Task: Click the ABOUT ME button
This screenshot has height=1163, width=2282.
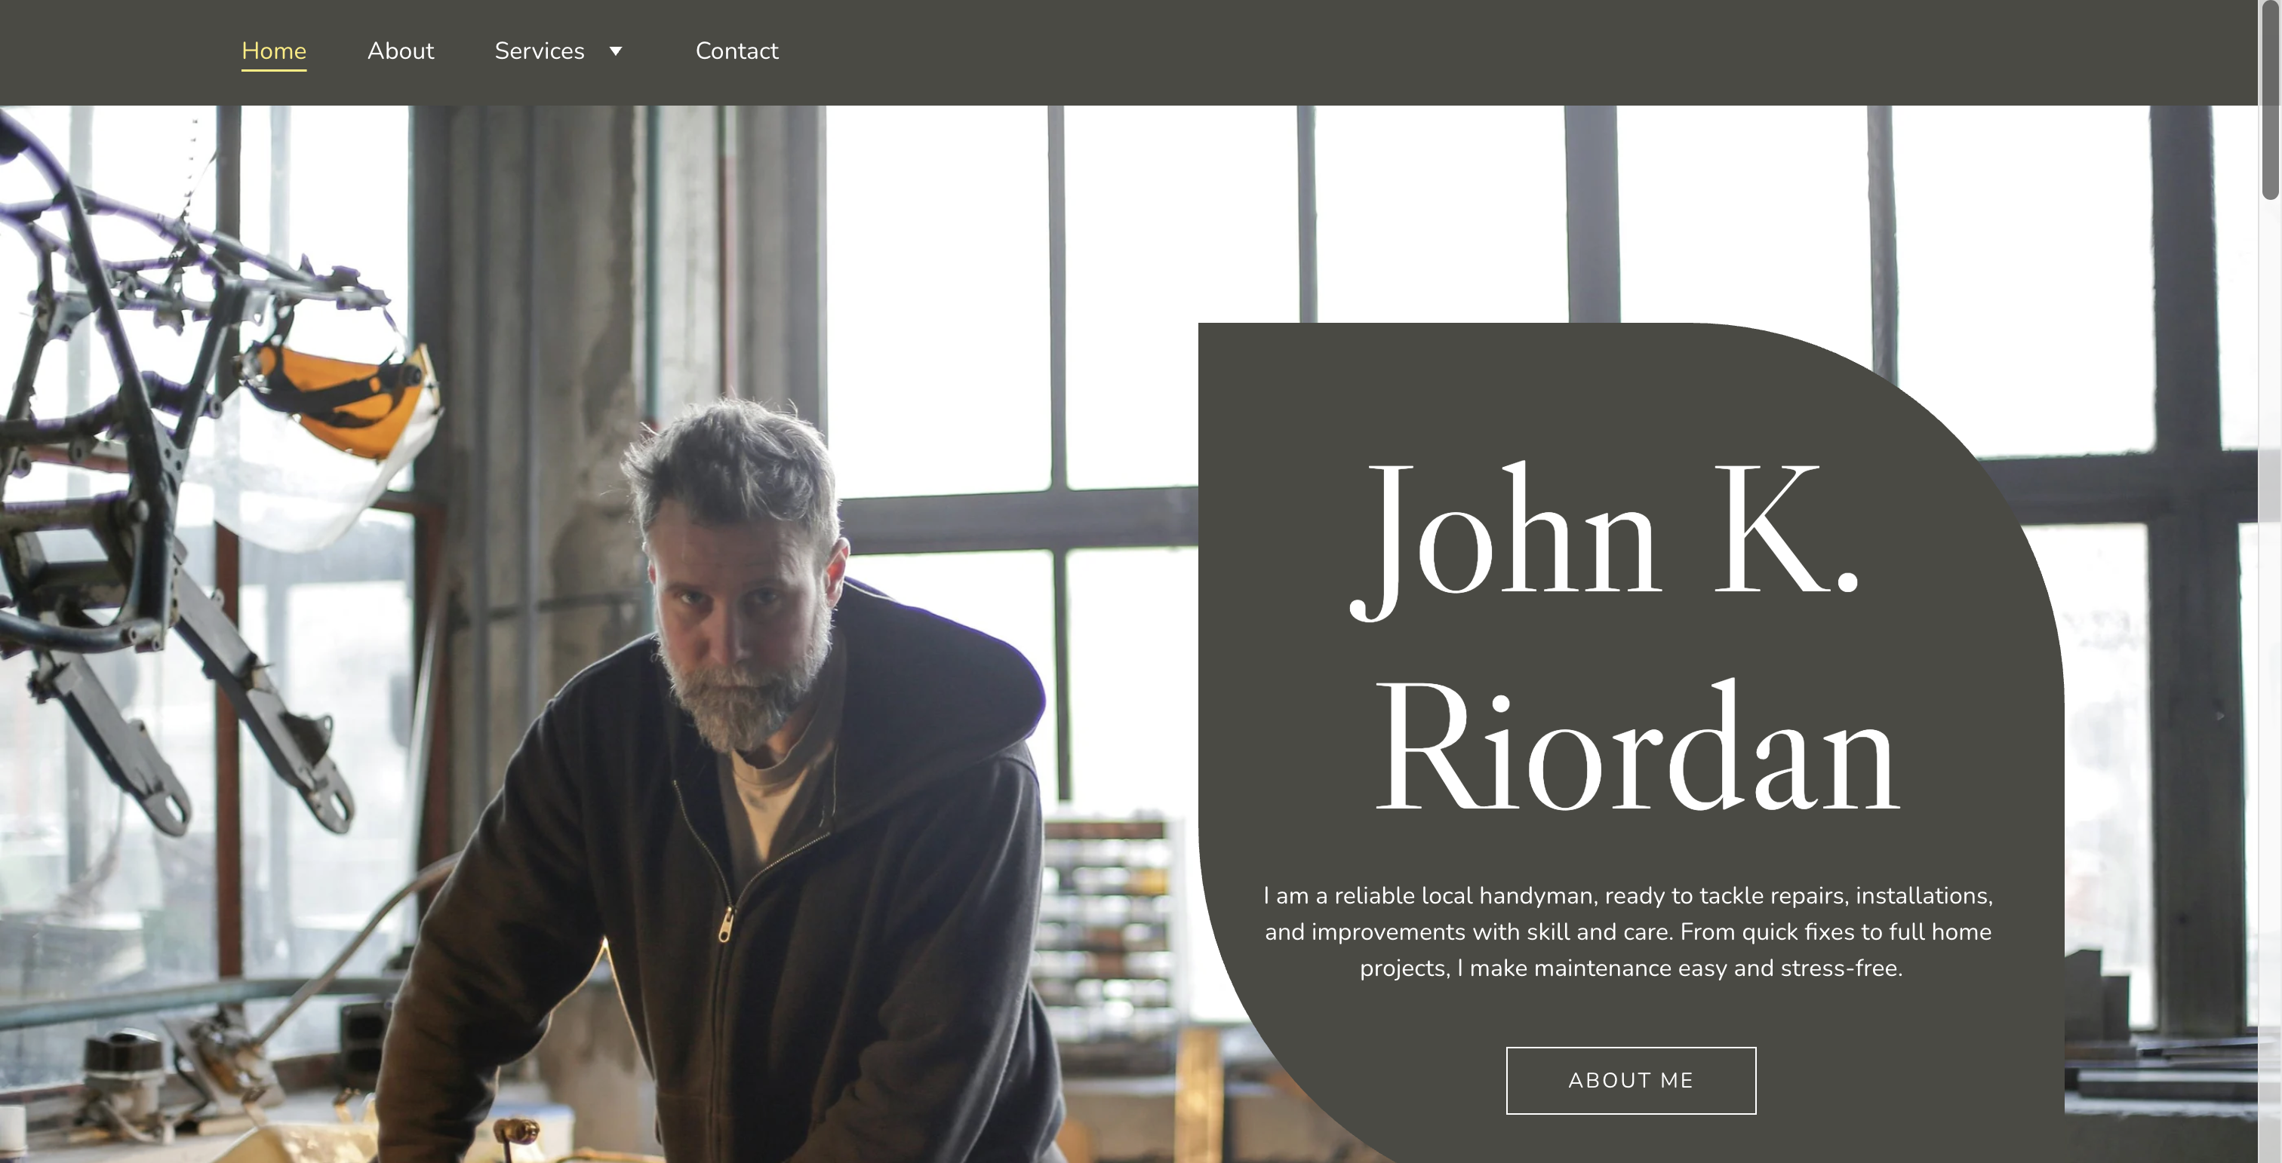Action: click(x=1631, y=1080)
